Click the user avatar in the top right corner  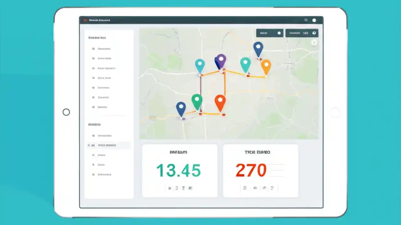click(314, 20)
